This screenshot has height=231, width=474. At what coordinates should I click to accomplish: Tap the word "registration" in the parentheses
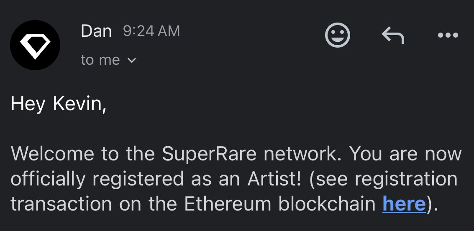click(406, 179)
